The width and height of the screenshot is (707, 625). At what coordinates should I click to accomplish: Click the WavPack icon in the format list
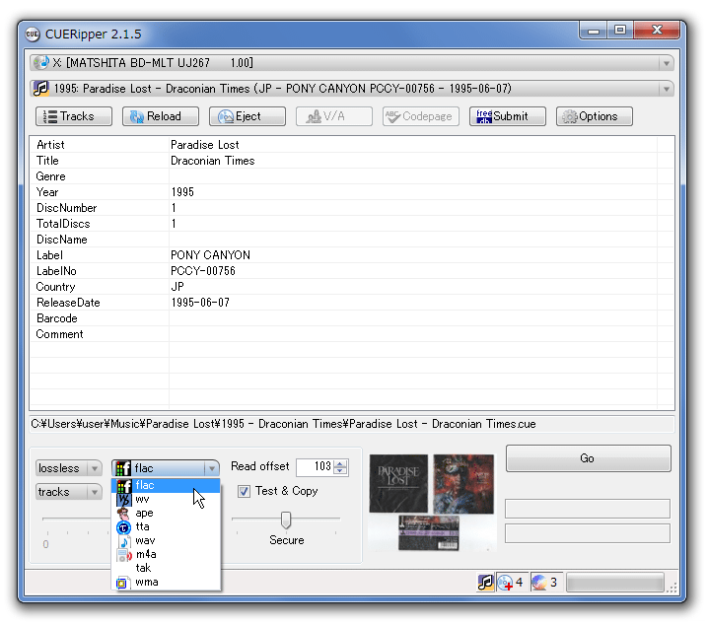(123, 500)
